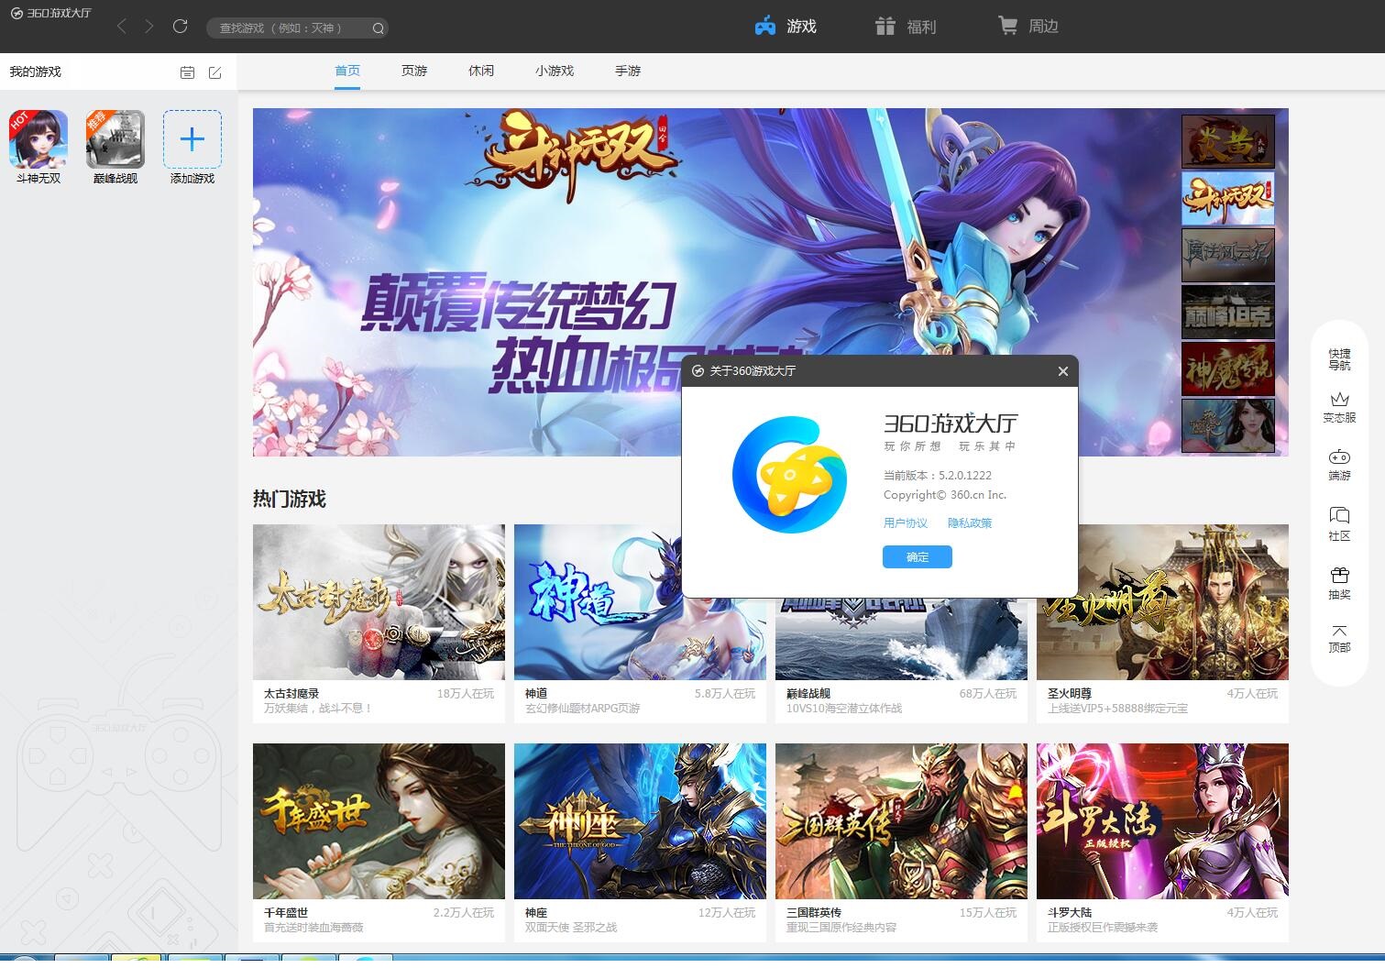The image size is (1385, 979).
Task: Click the version text 5.2.0.1222
Action: pyautogui.click(x=938, y=476)
